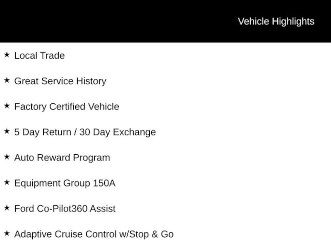Select the Local Trade highlight text
331x248 pixels.
(x=39, y=56)
